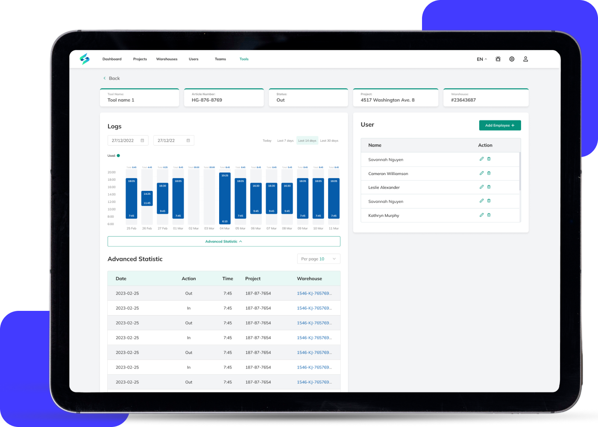Open the user profile icon
The height and width of the screenshot is (427, 598).
(x=526, y=59)
